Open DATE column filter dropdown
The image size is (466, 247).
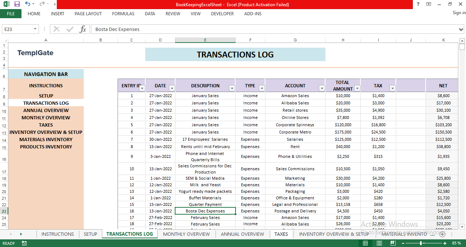(172, 88)
